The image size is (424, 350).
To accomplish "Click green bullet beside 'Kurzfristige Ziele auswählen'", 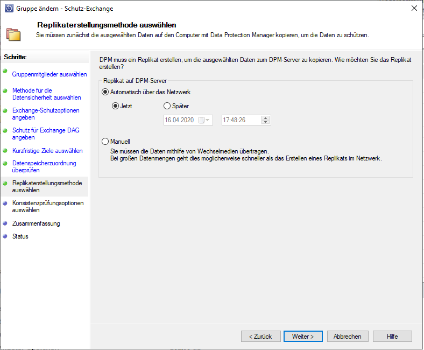I will point(5,151).
